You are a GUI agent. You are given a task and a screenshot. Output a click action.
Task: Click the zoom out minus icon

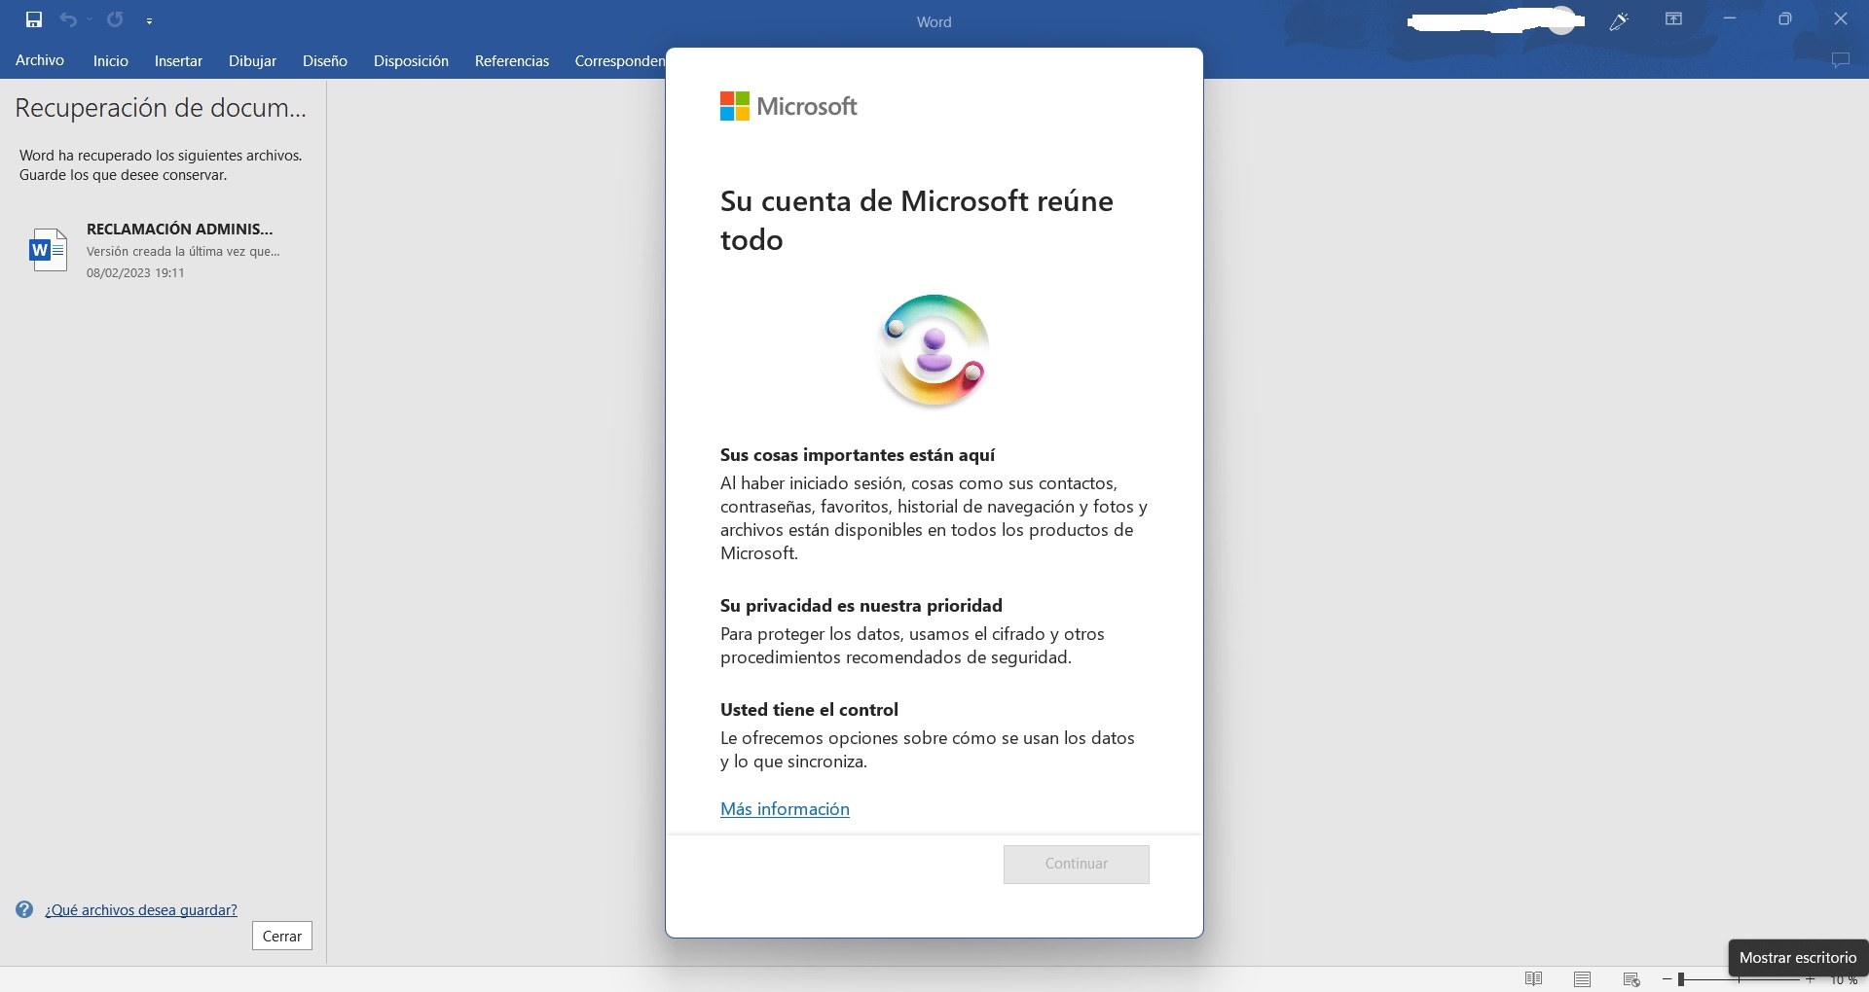(x=1667, y=979)
